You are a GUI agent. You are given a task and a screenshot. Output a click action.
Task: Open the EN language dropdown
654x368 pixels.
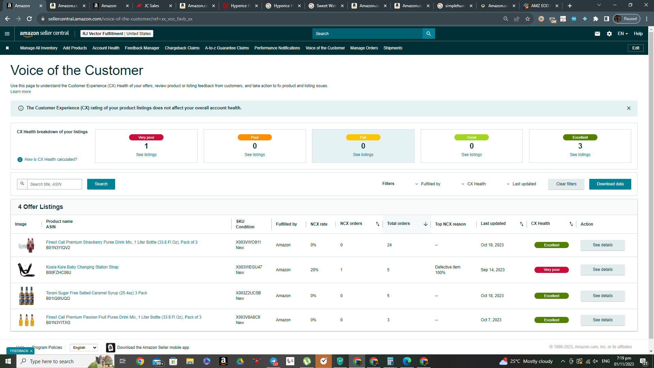(623, 34)
